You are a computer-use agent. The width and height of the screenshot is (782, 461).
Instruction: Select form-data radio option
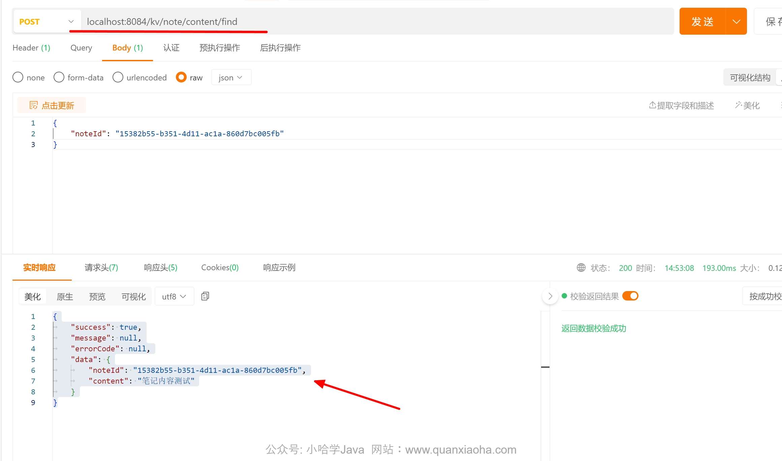pos(59,77)
